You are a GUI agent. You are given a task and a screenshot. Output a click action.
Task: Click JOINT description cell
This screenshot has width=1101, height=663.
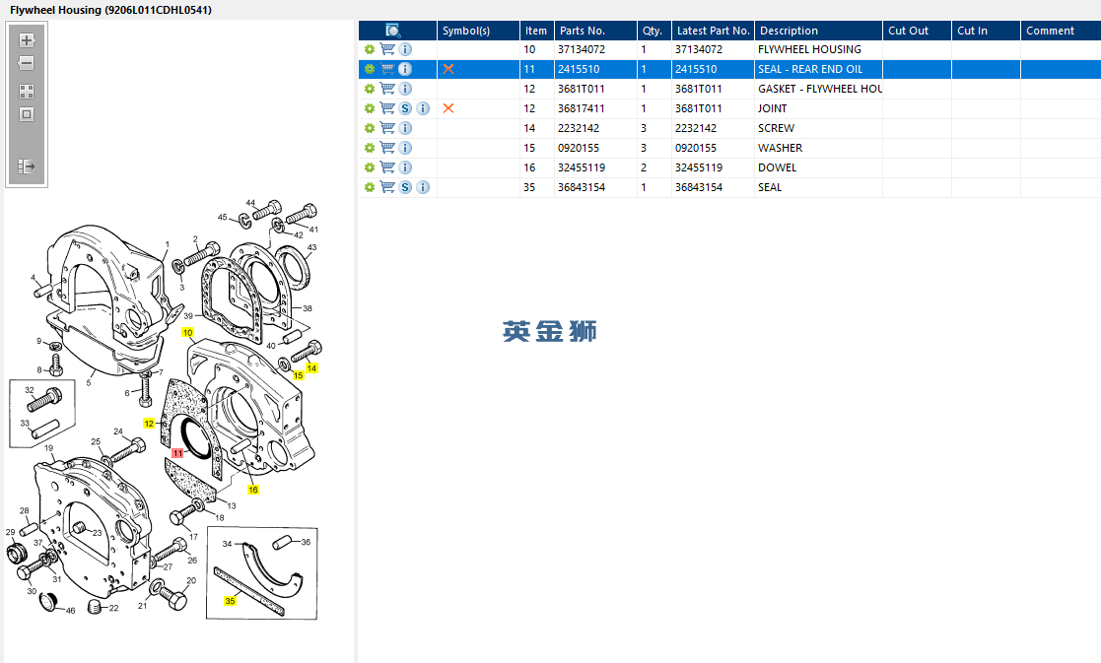click(x=818, y=108)
